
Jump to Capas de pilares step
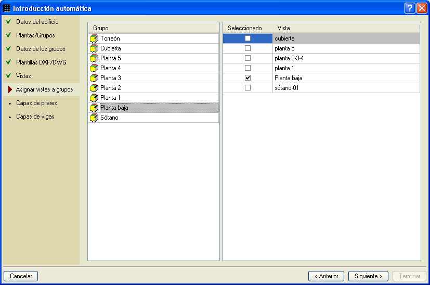pyautogui.click(x=36, y=103)
